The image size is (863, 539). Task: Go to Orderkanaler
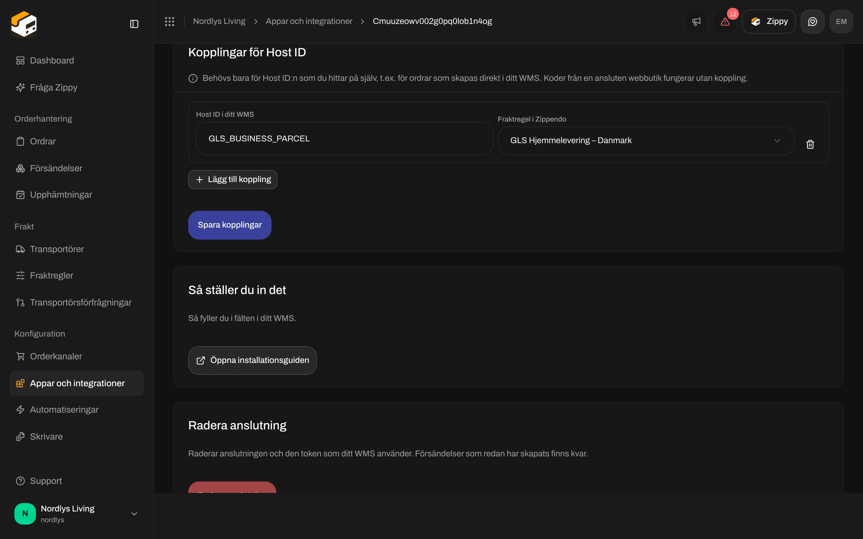tap(77, 356)
